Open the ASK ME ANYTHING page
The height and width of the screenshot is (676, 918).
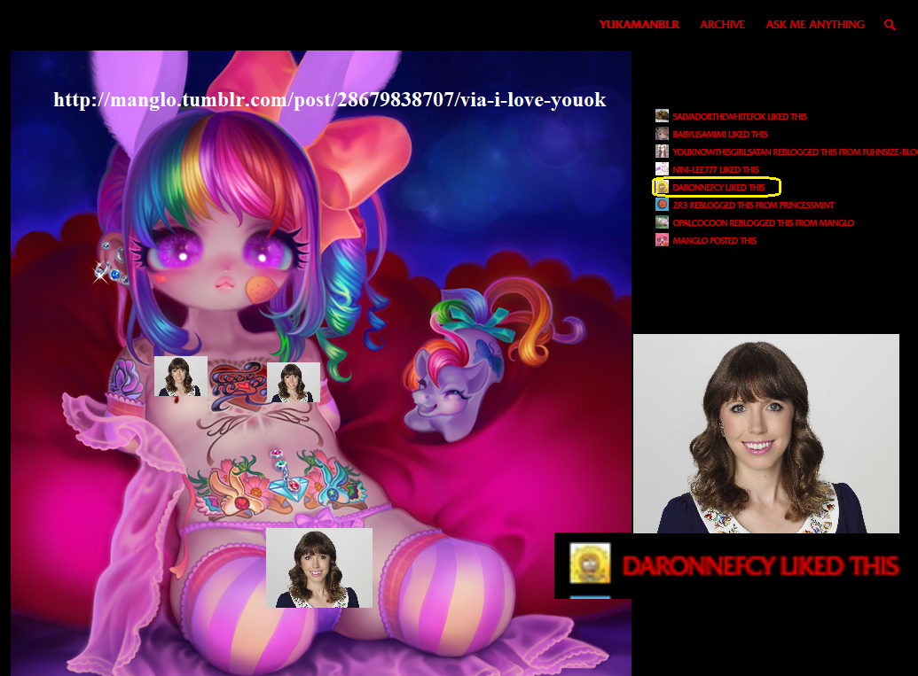[x=815, y=25]
